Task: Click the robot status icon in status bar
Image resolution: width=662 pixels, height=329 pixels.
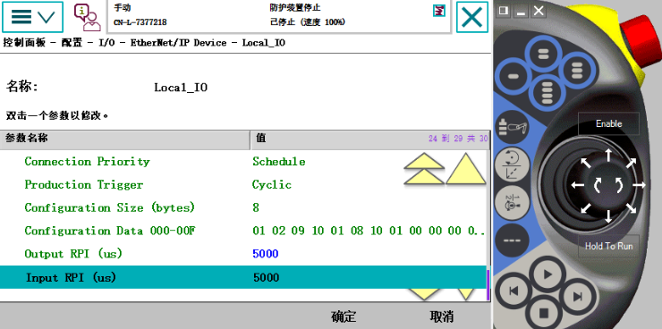Action: [x=439, y=11]
